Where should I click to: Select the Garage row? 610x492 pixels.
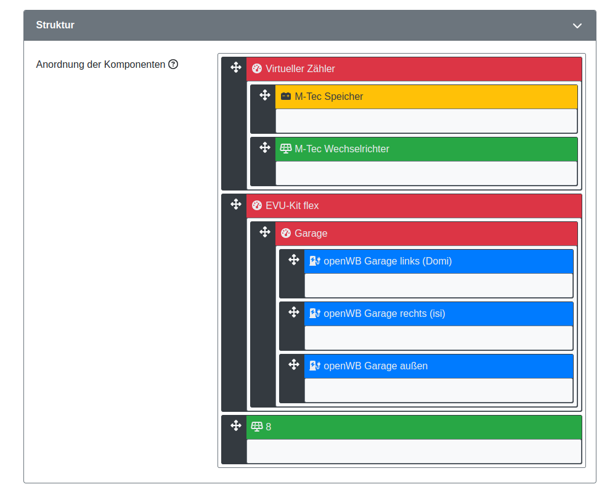(x=426, y=234)
